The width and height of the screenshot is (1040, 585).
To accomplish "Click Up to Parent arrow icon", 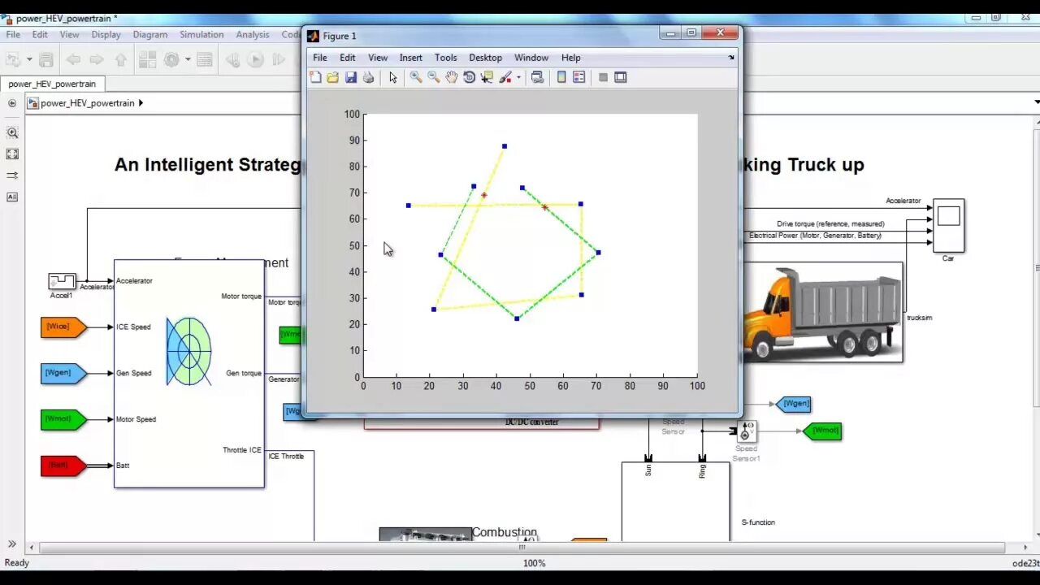I will 121,59.
